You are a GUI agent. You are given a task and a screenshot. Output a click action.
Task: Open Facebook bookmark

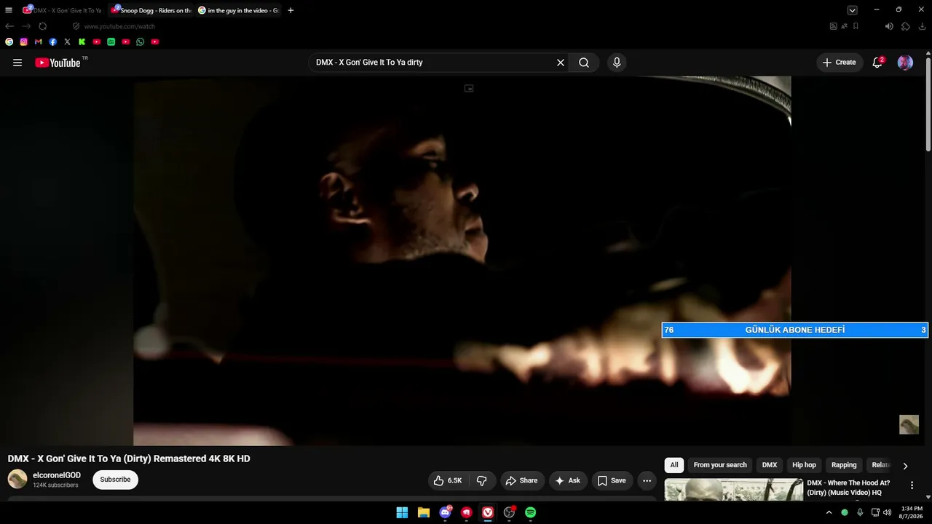tap(53, 42)
